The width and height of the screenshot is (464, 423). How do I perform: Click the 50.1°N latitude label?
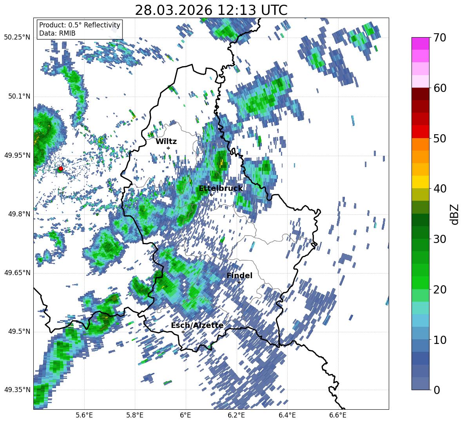19,96
